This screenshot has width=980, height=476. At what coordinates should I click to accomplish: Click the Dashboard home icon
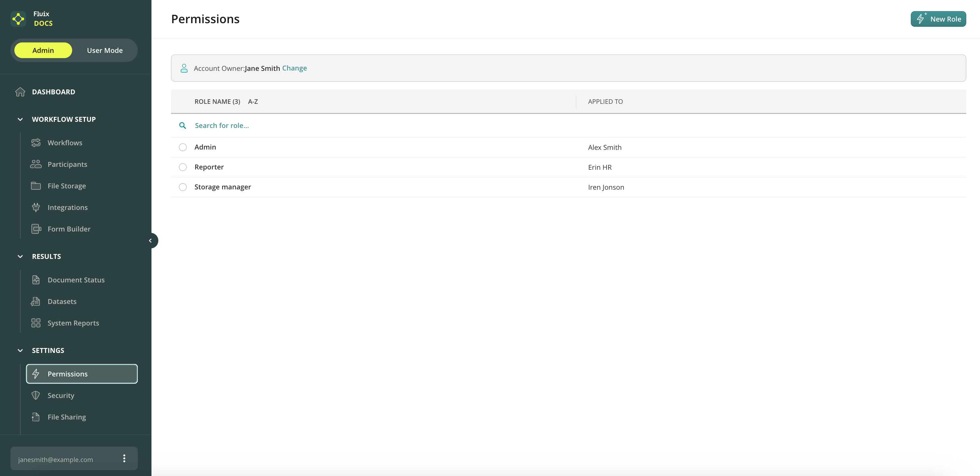coord(20,92)
